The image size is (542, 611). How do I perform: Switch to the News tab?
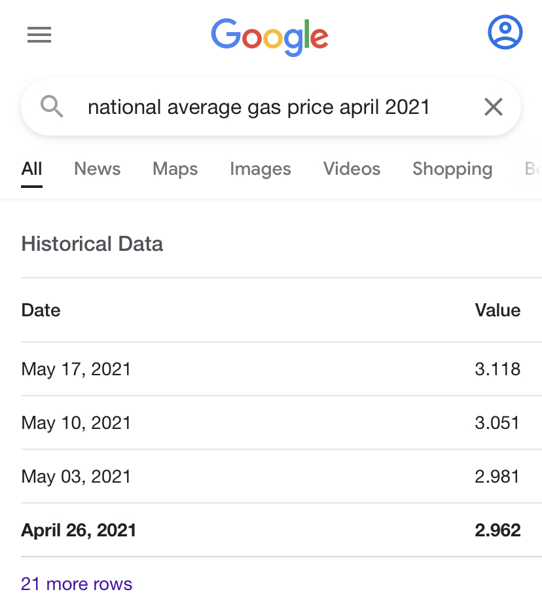click(x=97, y=169)
